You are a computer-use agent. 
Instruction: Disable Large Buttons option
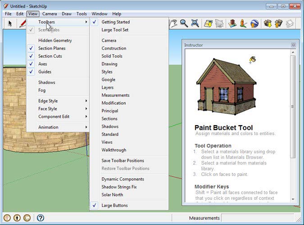[114, 205]
